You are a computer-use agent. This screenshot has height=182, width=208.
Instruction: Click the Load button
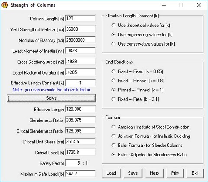coord(111,173)
